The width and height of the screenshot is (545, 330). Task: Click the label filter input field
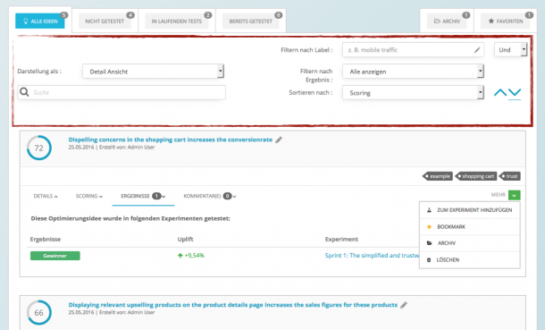413,50
